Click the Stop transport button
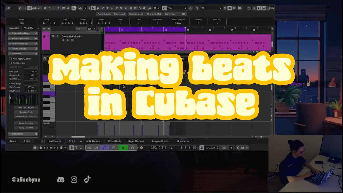The height and width of the screenshot is (193, 343). click(114, 148)
